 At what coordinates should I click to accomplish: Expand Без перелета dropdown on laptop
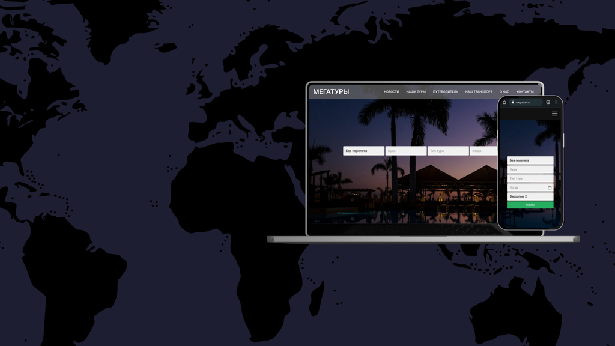(x=363, y=151)
